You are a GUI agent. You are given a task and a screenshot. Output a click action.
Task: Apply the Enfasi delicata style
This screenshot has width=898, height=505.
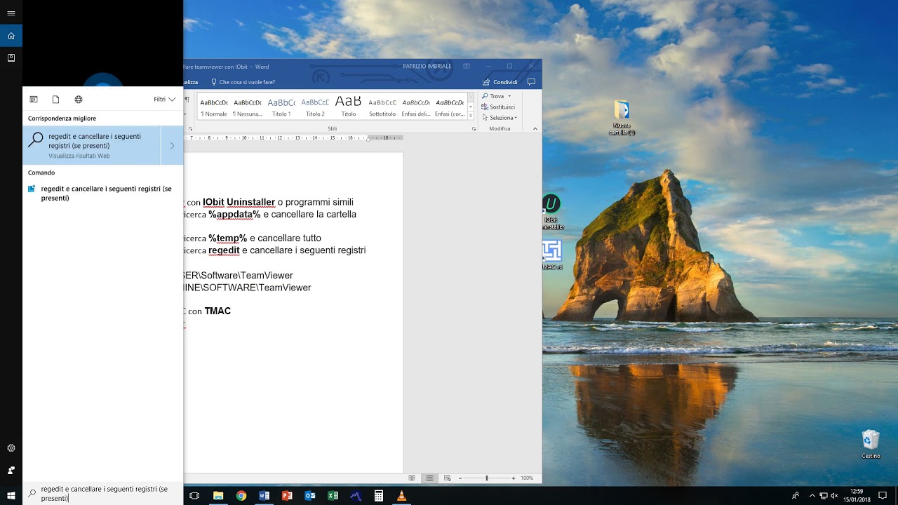[x=416, y=106]
